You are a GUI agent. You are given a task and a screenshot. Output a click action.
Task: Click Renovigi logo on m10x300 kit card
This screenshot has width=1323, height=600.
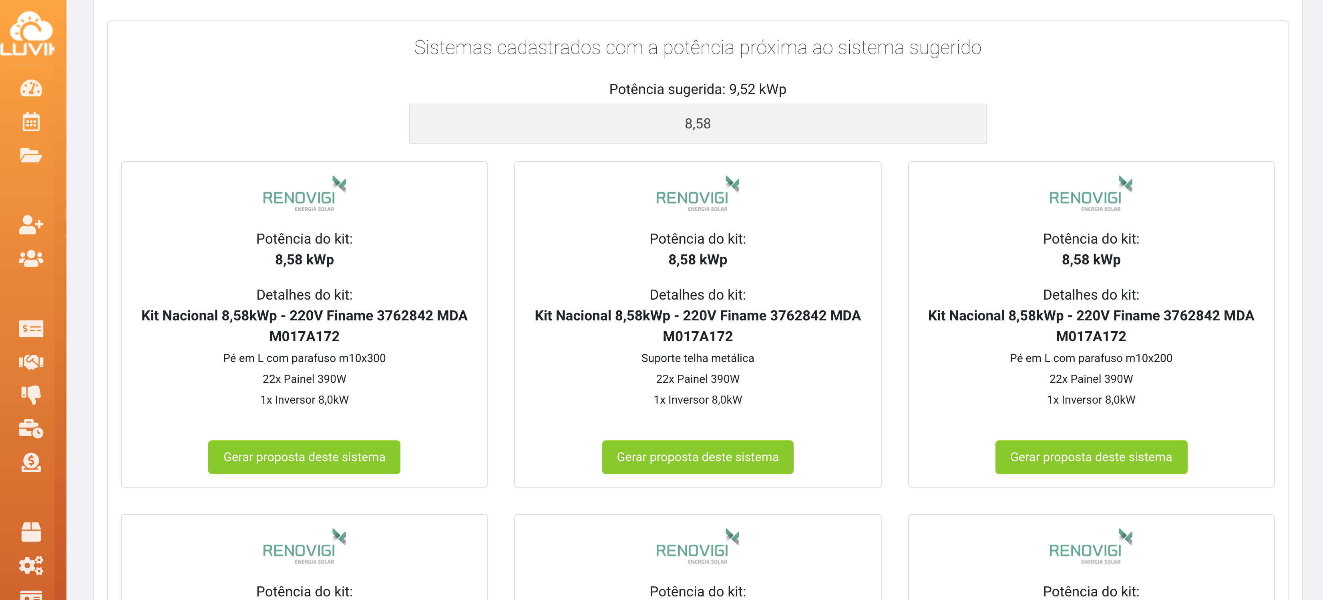pyautogui.click(x=304, y=194)
